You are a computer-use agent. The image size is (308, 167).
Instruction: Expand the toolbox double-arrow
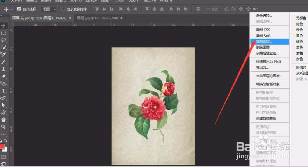(1, 16)
